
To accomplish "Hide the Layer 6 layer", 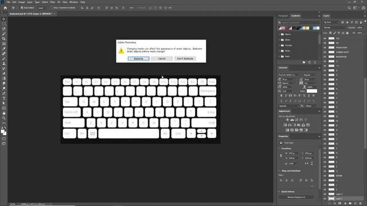I will [325, 199].
